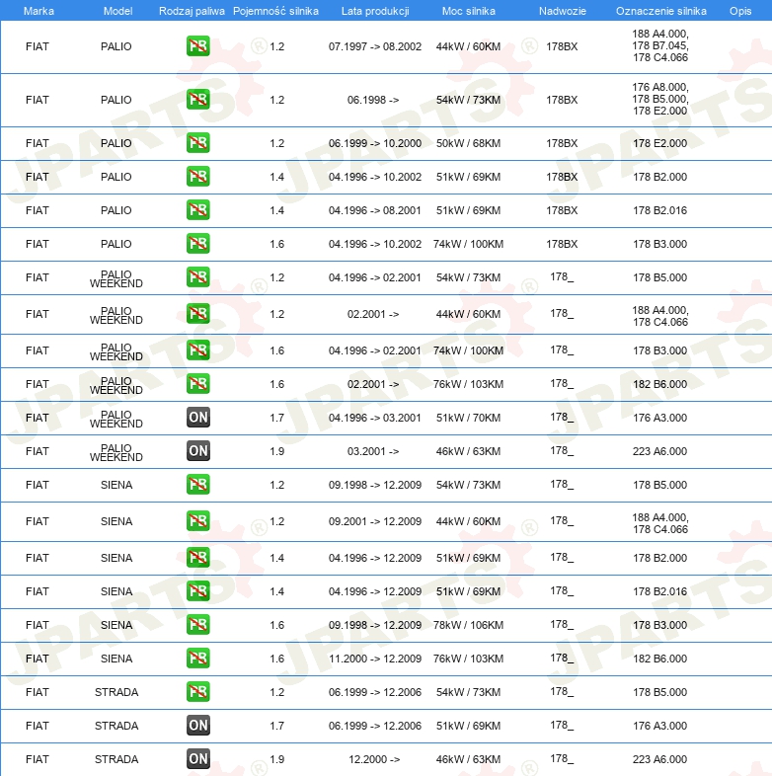The image size is (772, 776).
Task: Click the Moc silnika column header
Action: [469, 10]
